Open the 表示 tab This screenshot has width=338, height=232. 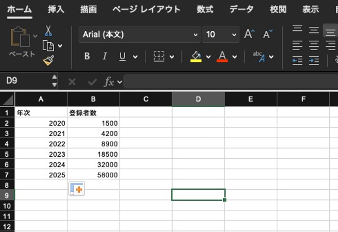(311, 9)
